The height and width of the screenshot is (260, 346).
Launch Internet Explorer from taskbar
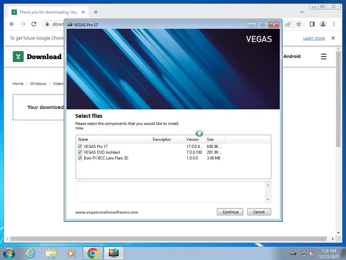(30, 253)
